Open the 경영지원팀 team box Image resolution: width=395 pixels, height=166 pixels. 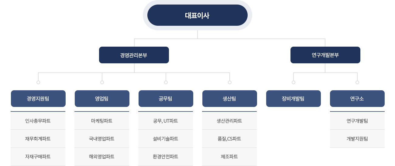coord(38,98)
